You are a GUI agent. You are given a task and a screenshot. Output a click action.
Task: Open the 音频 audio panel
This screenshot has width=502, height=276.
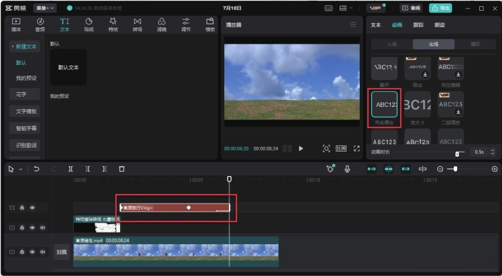[x=40, y=24]
